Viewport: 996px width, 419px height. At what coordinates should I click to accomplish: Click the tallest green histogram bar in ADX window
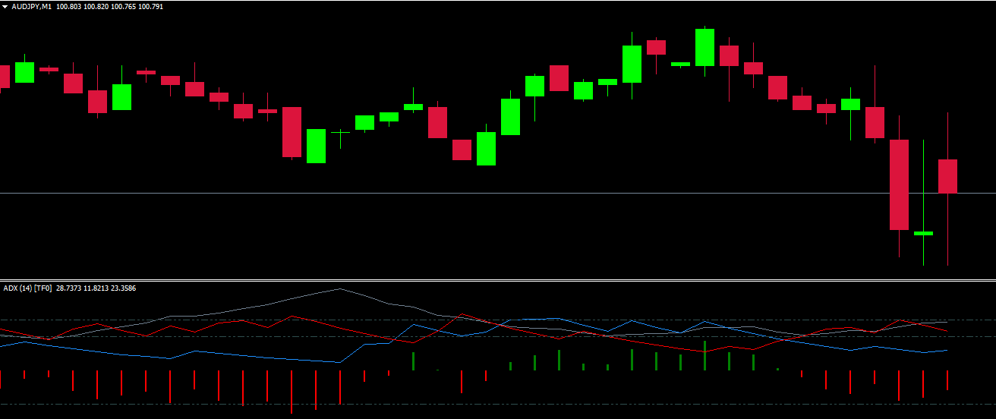pos(704,356)
